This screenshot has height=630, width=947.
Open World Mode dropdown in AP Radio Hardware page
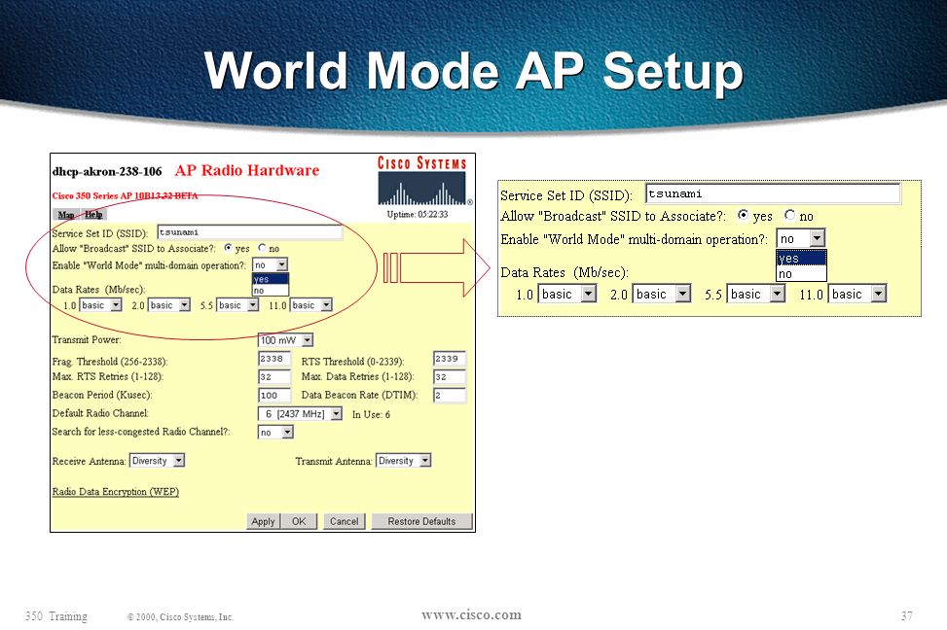[270, 264]
